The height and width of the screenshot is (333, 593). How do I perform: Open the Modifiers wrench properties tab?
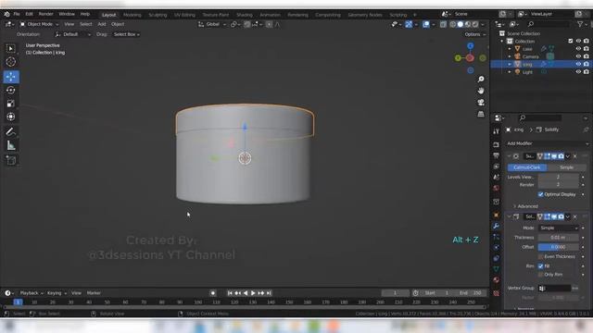tap(496, 226)
